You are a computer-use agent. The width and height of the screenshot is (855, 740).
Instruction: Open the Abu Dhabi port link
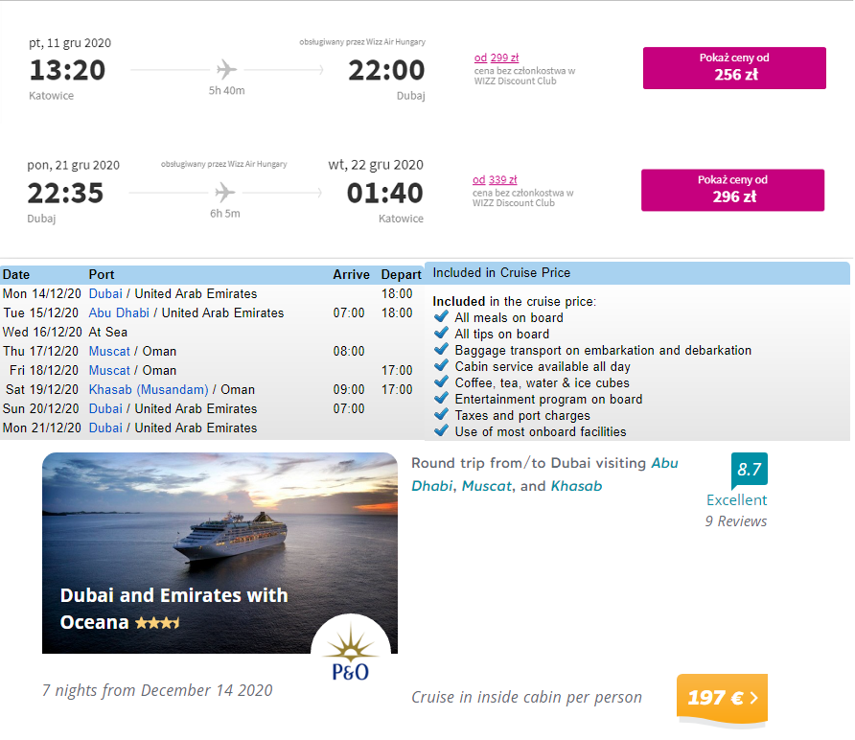click(119, 313)
